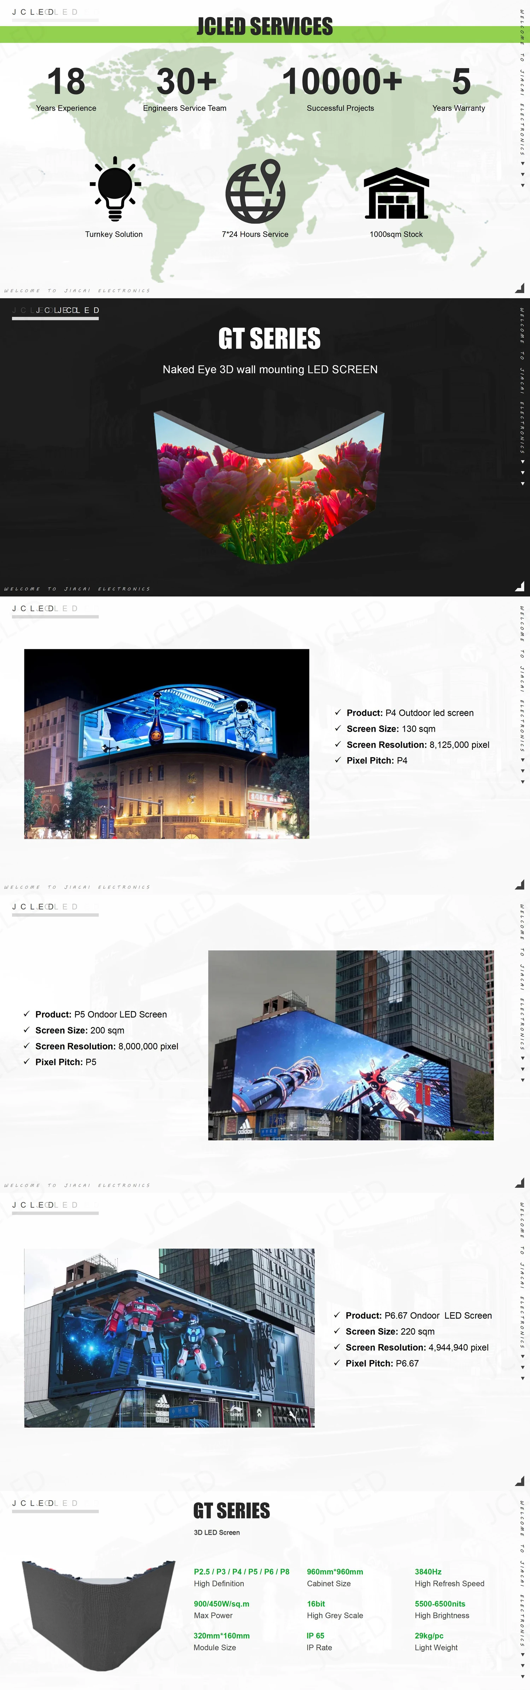
Task: Click the "Years Experience" label
Action: coord(66,108)
